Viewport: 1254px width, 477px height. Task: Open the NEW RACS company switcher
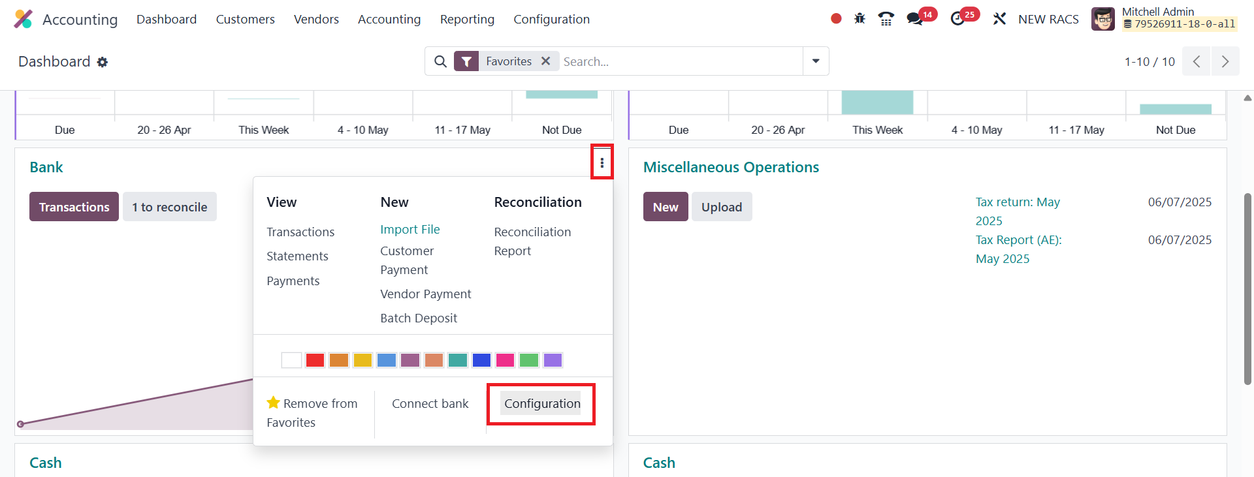(1048, 19)
